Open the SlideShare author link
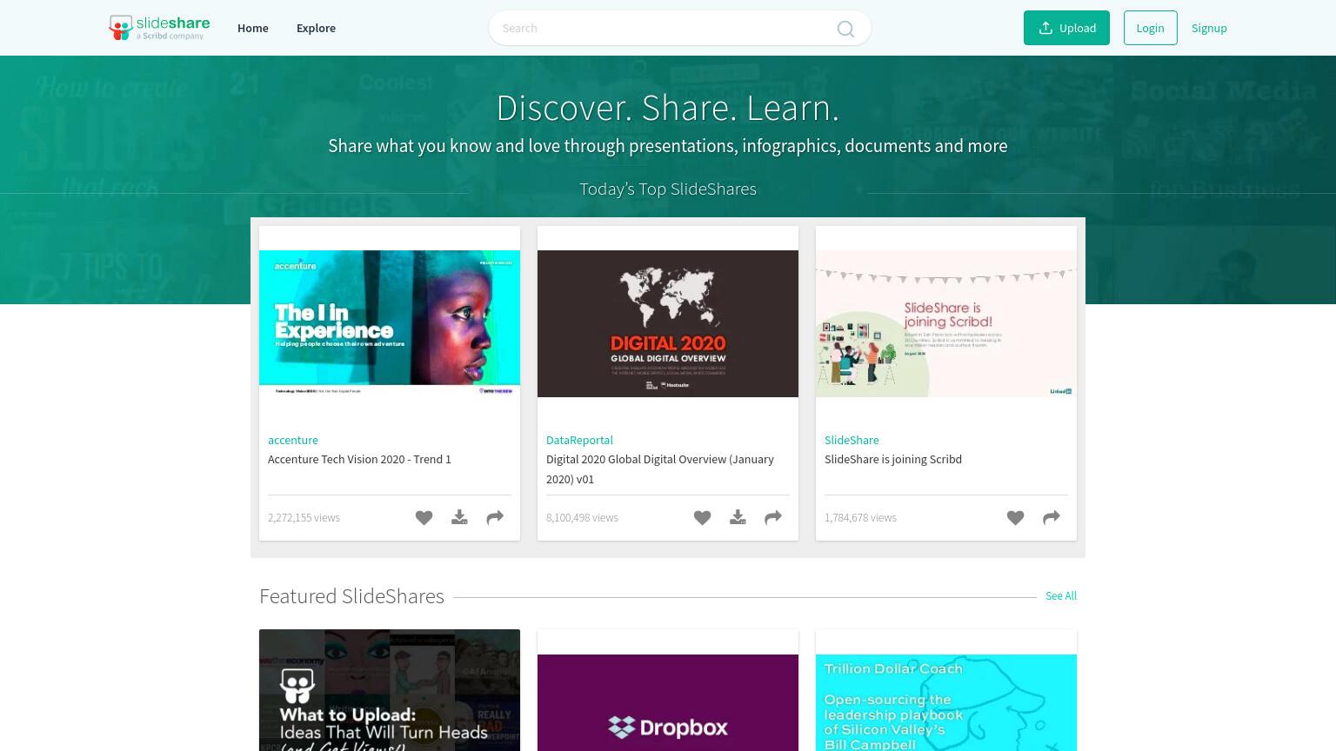This screenshot has width=1336, height=751. (x=852, y=440)
